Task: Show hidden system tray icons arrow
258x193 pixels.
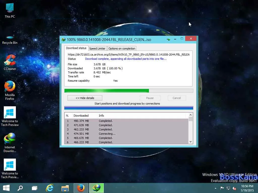Action: point(215,188)
